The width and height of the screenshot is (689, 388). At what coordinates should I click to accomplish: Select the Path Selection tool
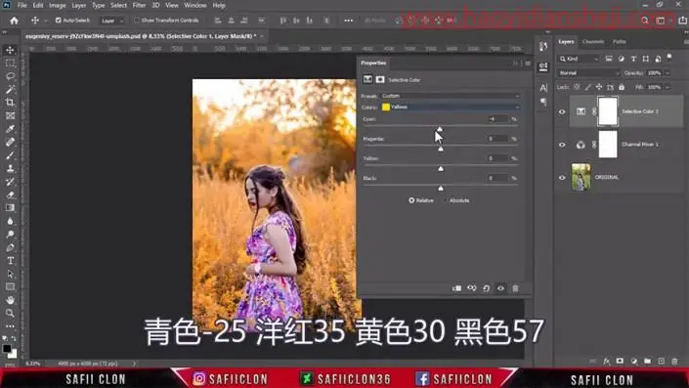tap(10, 274)
